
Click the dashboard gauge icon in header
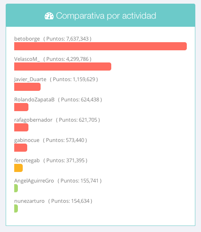point(49,16)
